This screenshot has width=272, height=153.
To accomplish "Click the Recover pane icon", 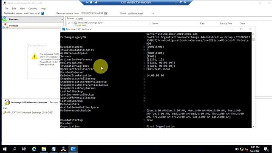I will 5,19.
